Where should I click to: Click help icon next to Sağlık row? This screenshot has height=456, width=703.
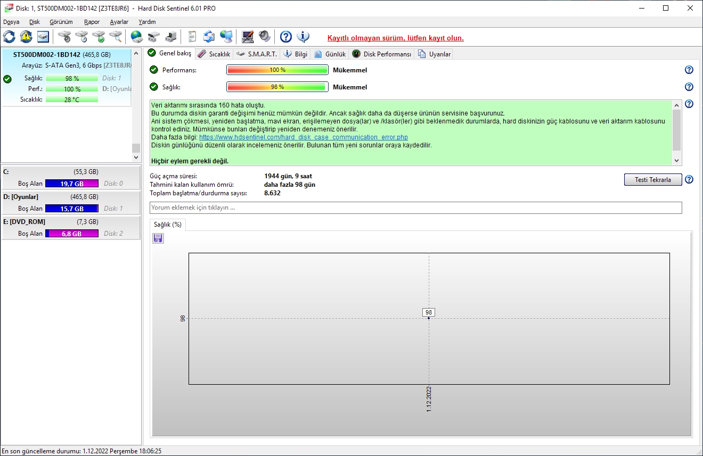tap(689, 87)
